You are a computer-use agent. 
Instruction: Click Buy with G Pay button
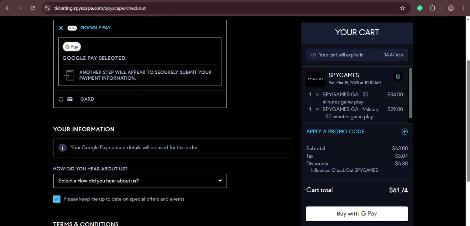357,214
